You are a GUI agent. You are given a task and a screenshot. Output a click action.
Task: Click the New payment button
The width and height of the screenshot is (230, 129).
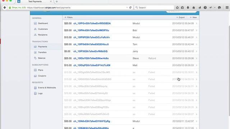(193, 18)
